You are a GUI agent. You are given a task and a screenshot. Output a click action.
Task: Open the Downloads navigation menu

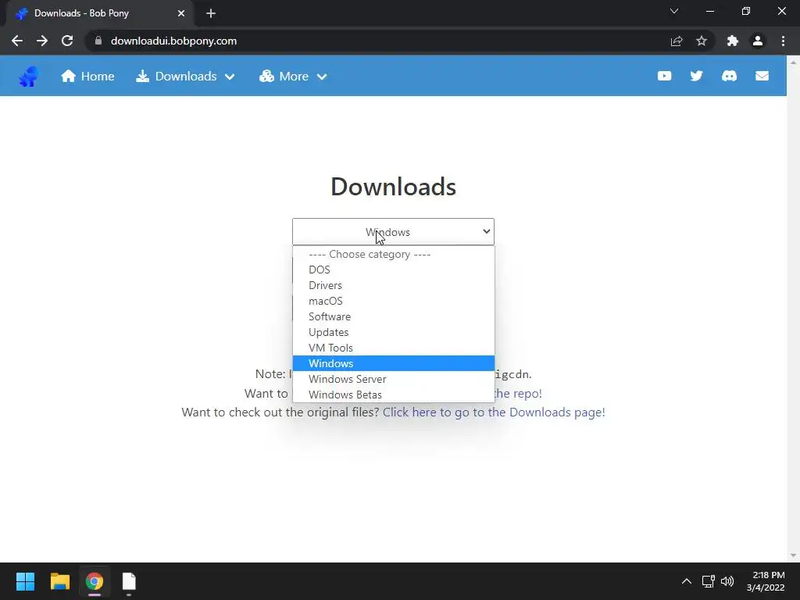pyautogui.click(x=185, y=76)
